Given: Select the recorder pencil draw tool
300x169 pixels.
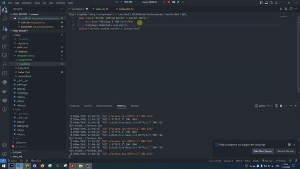Looking at the screenshot, I should (178, 2).
